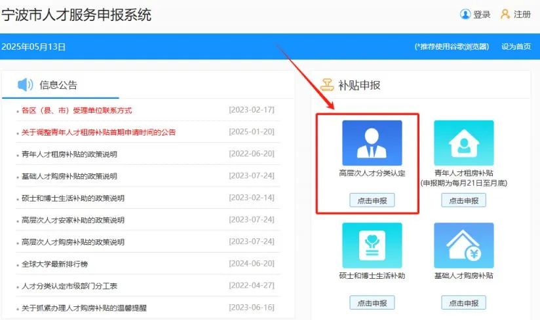
Task: Click the date 2025年05月13日
Action: click(x=33, y=46)
